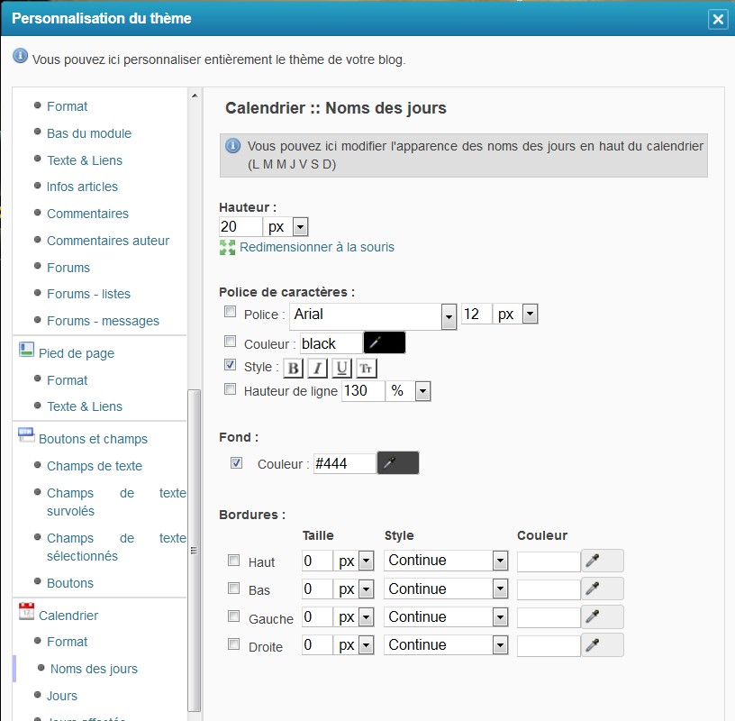Image resolution: width=735 pixels, height=721 pixels.
Task: Uncheck the Fond Couleur checkbox
Action: (236, 463)
